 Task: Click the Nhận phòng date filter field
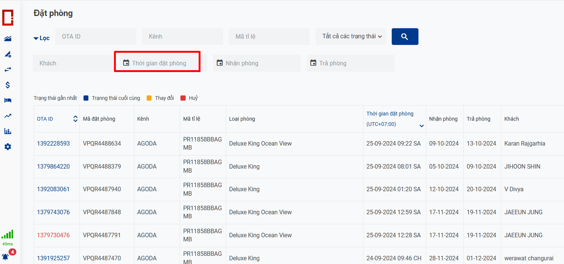[x=257, y=63]
